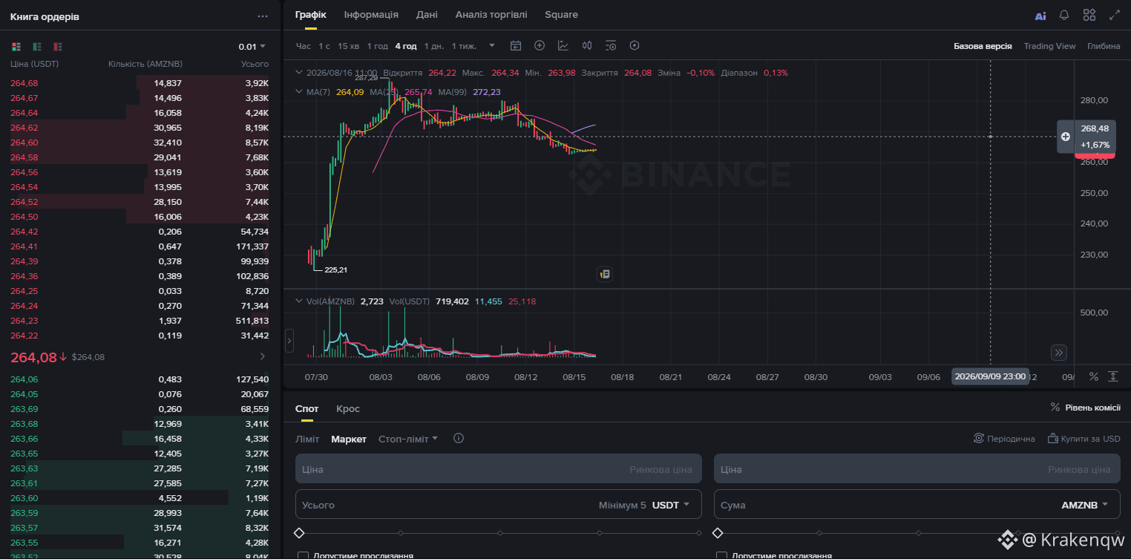Open the Стоп-ліміт order type dropdown
The image size is (1131, 559).
tap(408, 439)
